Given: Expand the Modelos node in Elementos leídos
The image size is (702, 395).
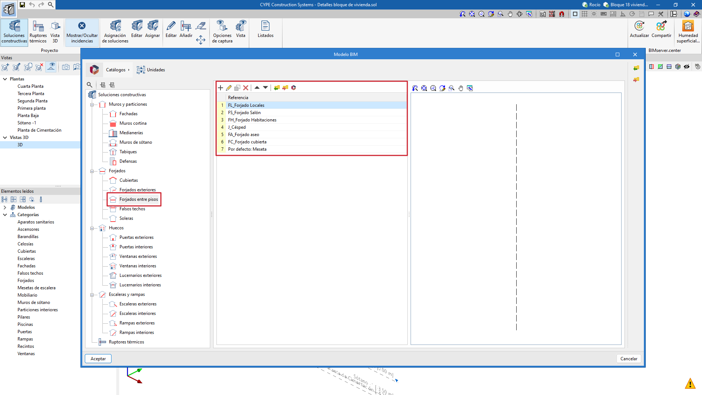Looking at the screenshot, I should [x=5, y=207].
